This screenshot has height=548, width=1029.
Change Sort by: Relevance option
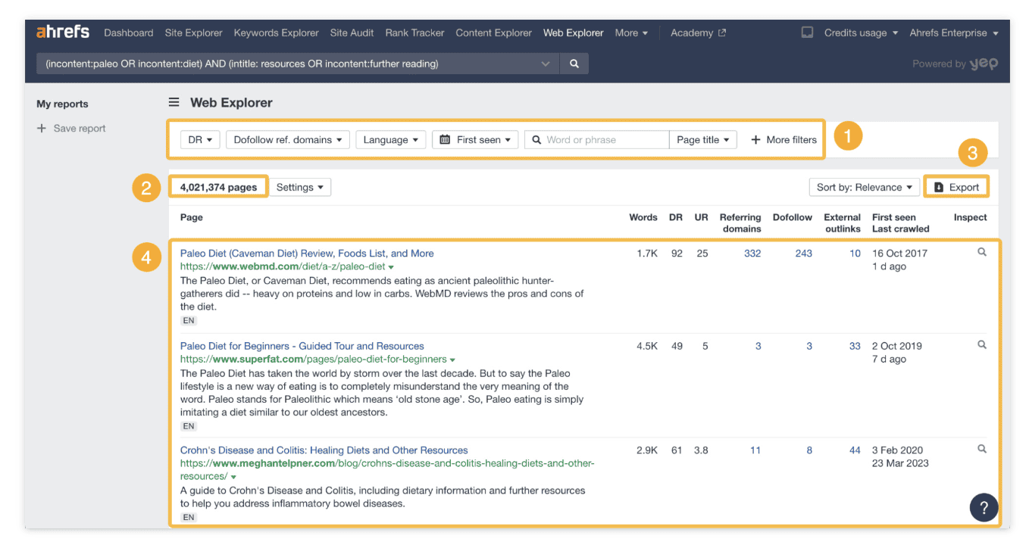coord(865,187)
